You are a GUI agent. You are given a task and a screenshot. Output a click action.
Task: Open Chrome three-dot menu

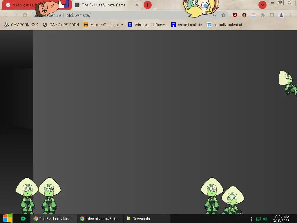coord(291,15)
